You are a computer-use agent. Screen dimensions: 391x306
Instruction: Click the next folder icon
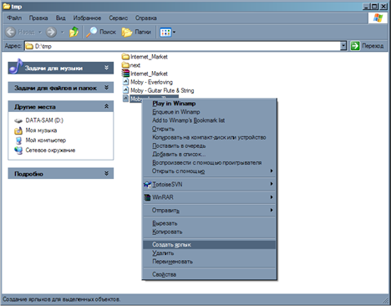pyautogui.click(x=125, y=65)
